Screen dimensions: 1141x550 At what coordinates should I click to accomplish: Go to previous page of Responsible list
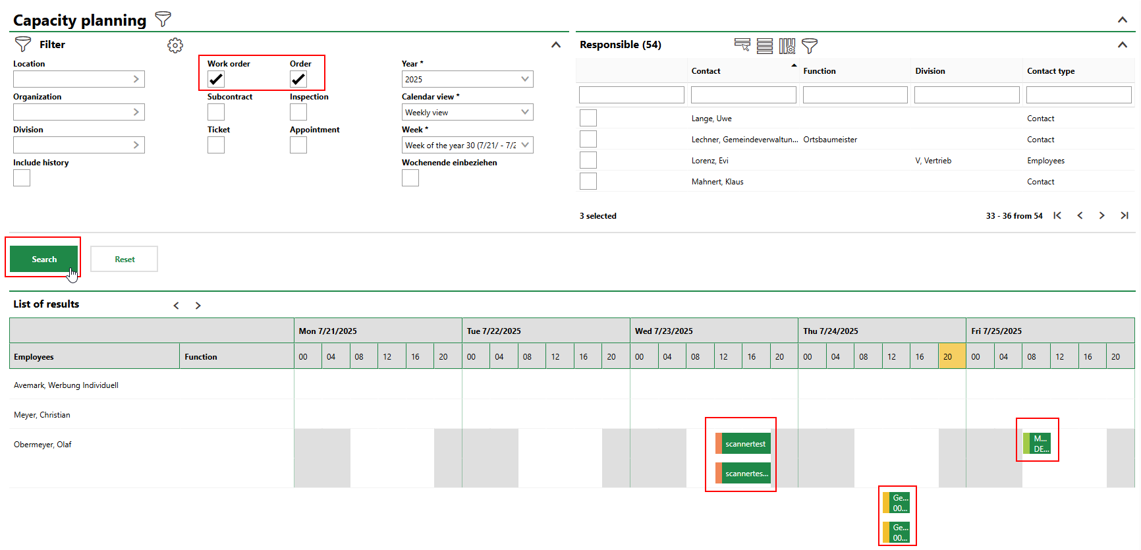pyautogui.click(x=1080, y=215)
